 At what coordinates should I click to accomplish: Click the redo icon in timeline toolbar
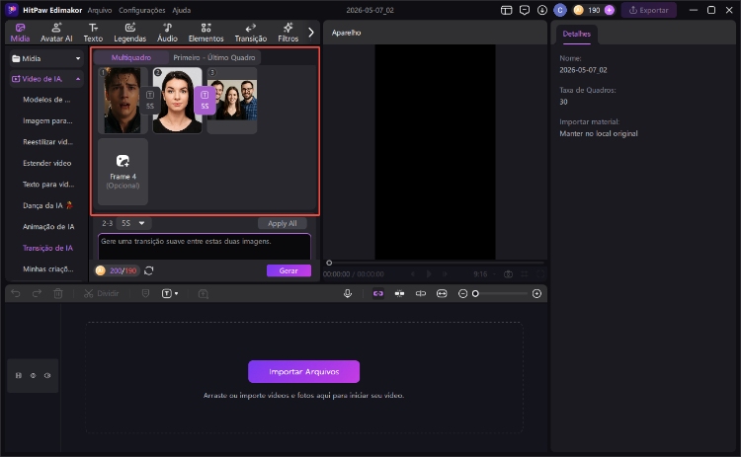(37, 294)
